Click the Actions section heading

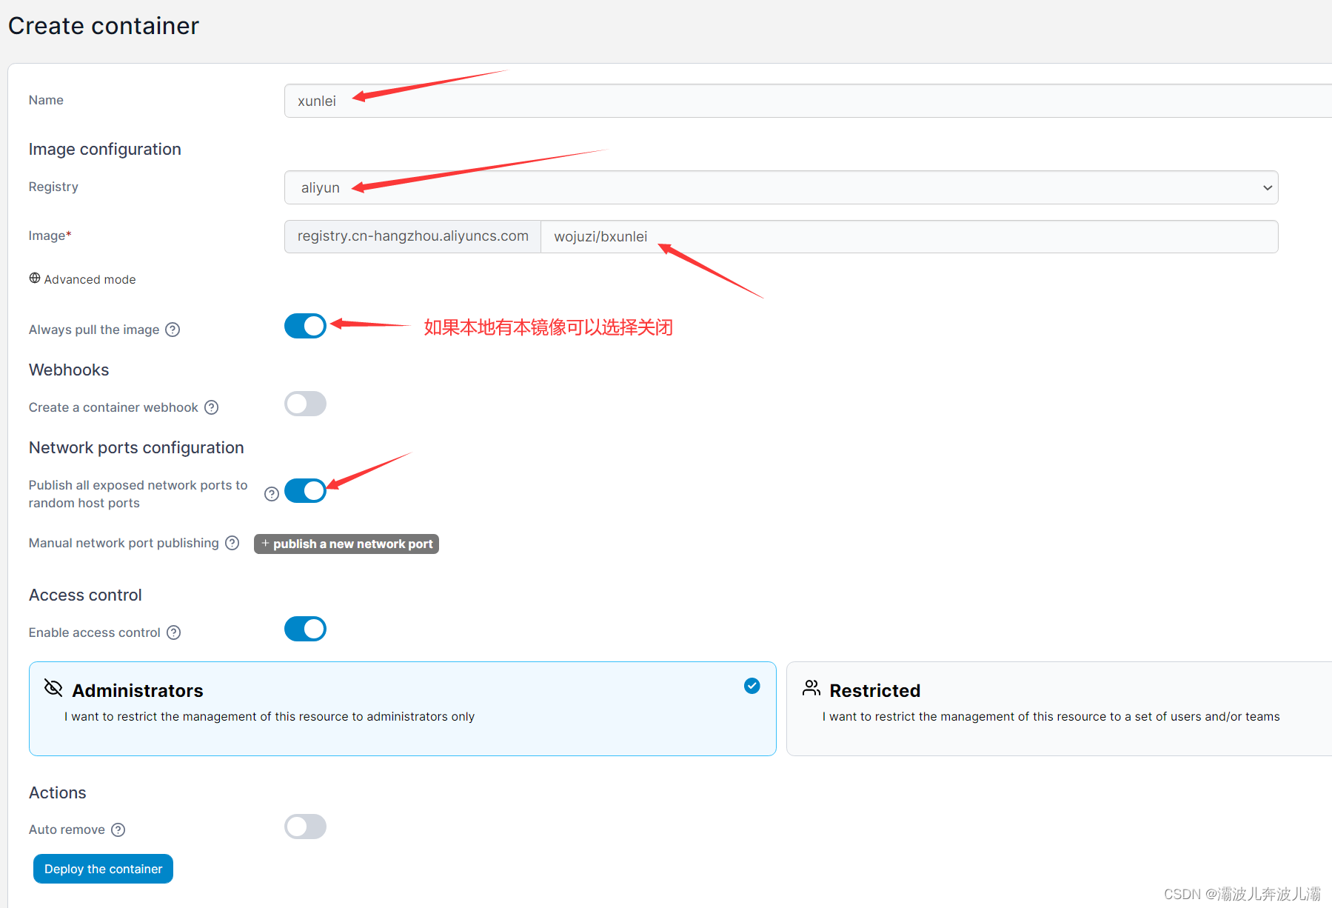point(58,792)
